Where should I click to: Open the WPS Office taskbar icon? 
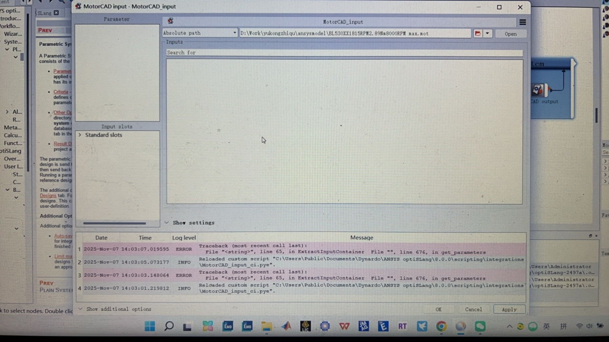[x=344, y=326]
